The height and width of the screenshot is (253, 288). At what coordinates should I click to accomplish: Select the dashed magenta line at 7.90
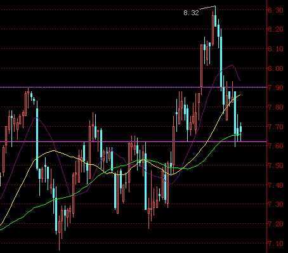coord(133,87)
